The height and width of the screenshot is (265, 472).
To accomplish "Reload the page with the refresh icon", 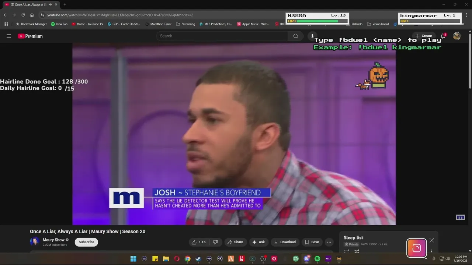I will click(23, 15).
